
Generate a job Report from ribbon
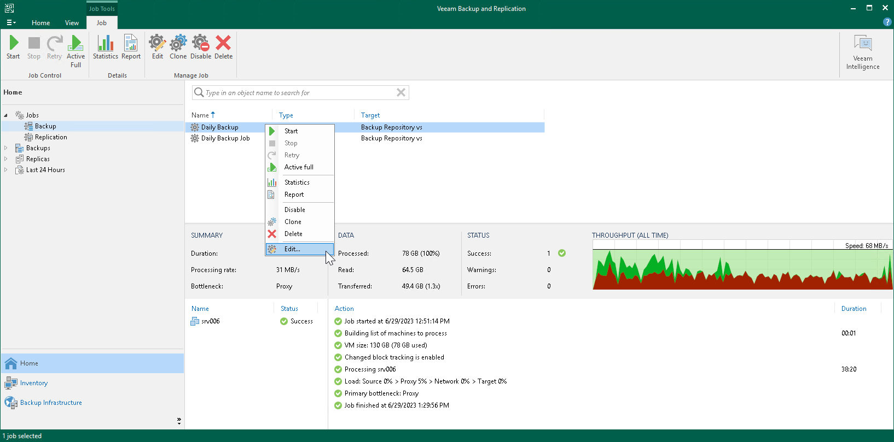[x=131, y=48]
